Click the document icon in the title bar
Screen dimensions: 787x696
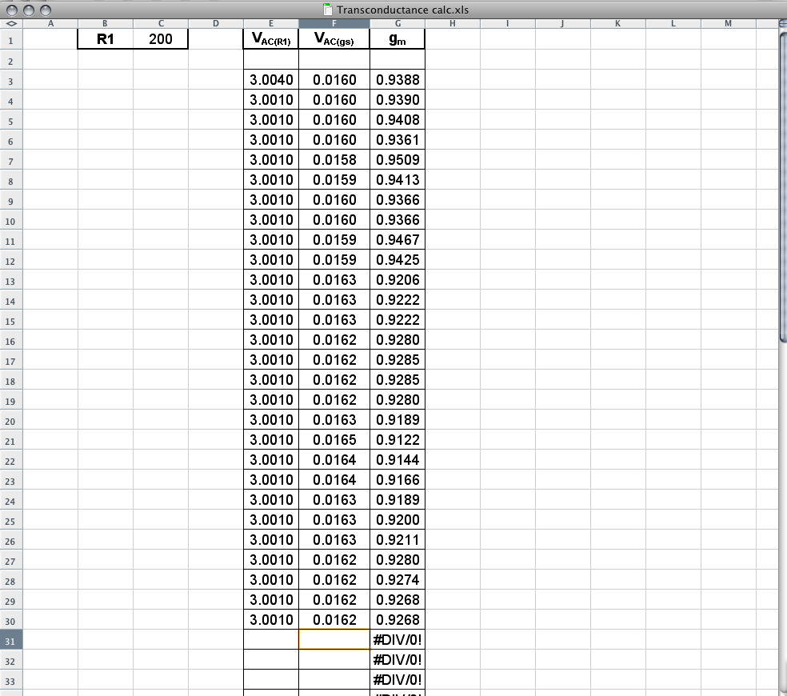(x=328, y=10)
